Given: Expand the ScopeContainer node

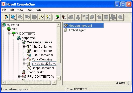Looking at the screenshot, I should 24,68.
